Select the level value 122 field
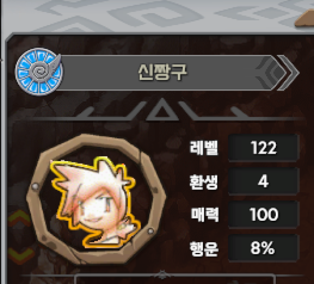The width and height of the screenshot is (314, 284). [x=263, y=147]
